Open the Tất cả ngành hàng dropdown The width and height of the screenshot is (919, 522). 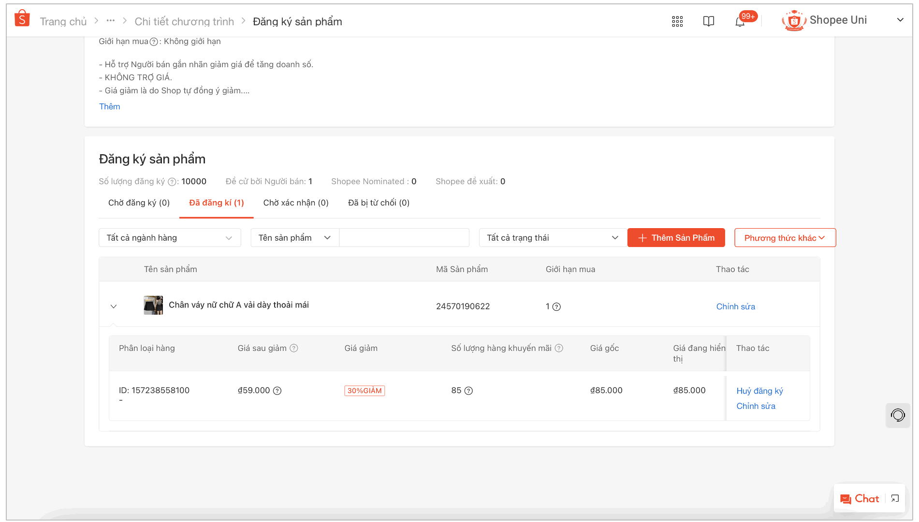170,237
